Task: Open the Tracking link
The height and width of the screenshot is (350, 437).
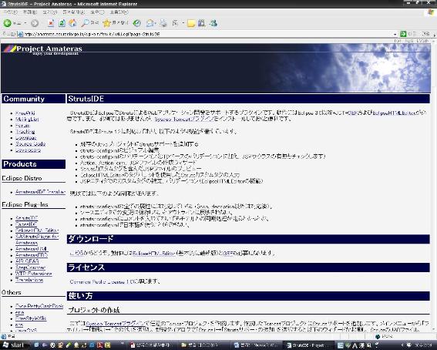Action: (x=25, y=132)
